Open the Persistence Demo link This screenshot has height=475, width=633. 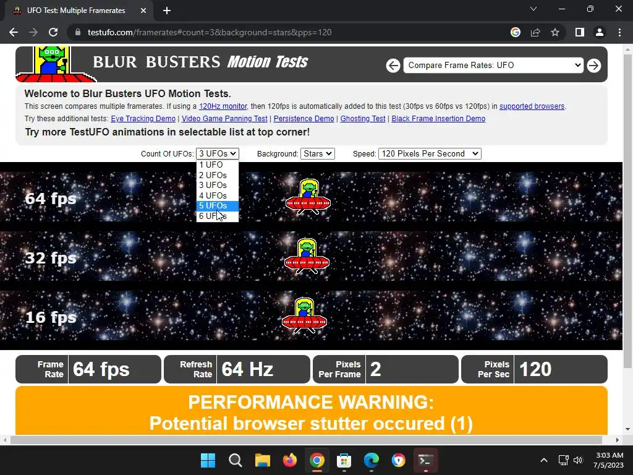304,119
